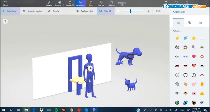Switch to the textures sticker tab
Screen dimensions: 210x112
(x=190, y=22)
